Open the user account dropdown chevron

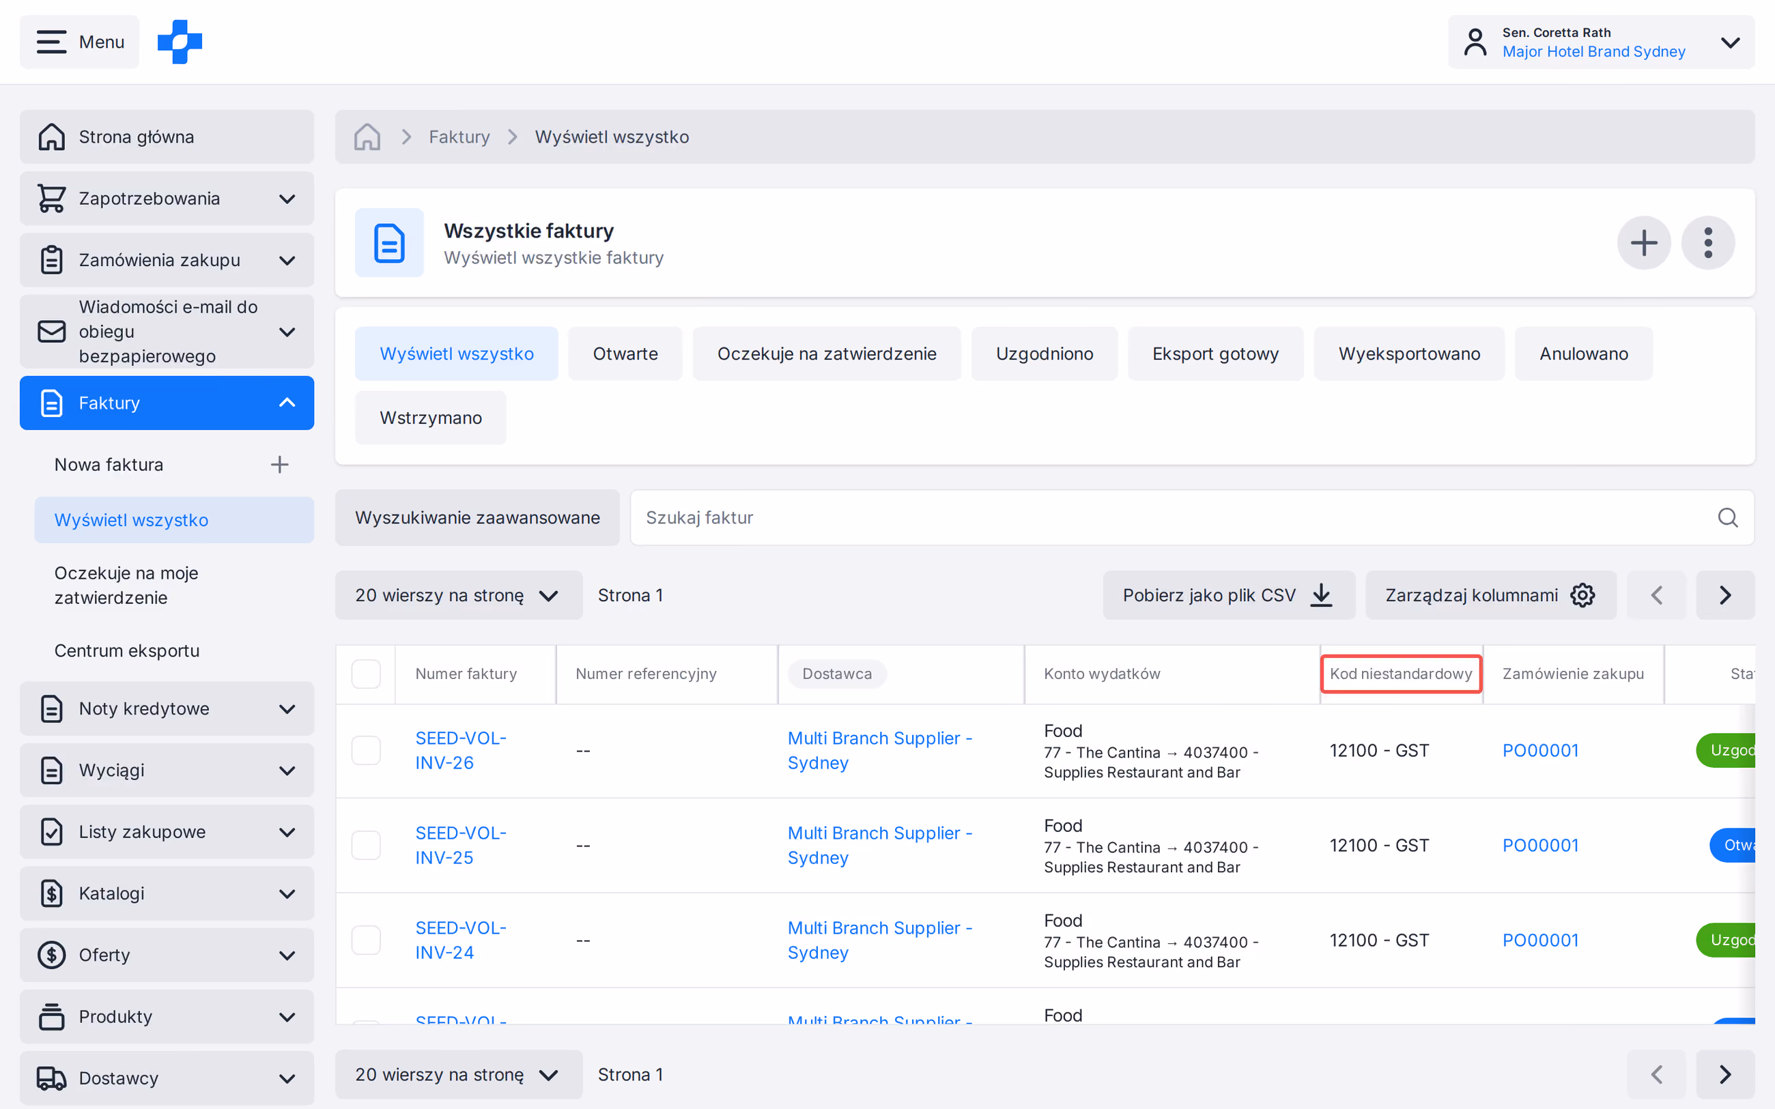point(1730,42)
